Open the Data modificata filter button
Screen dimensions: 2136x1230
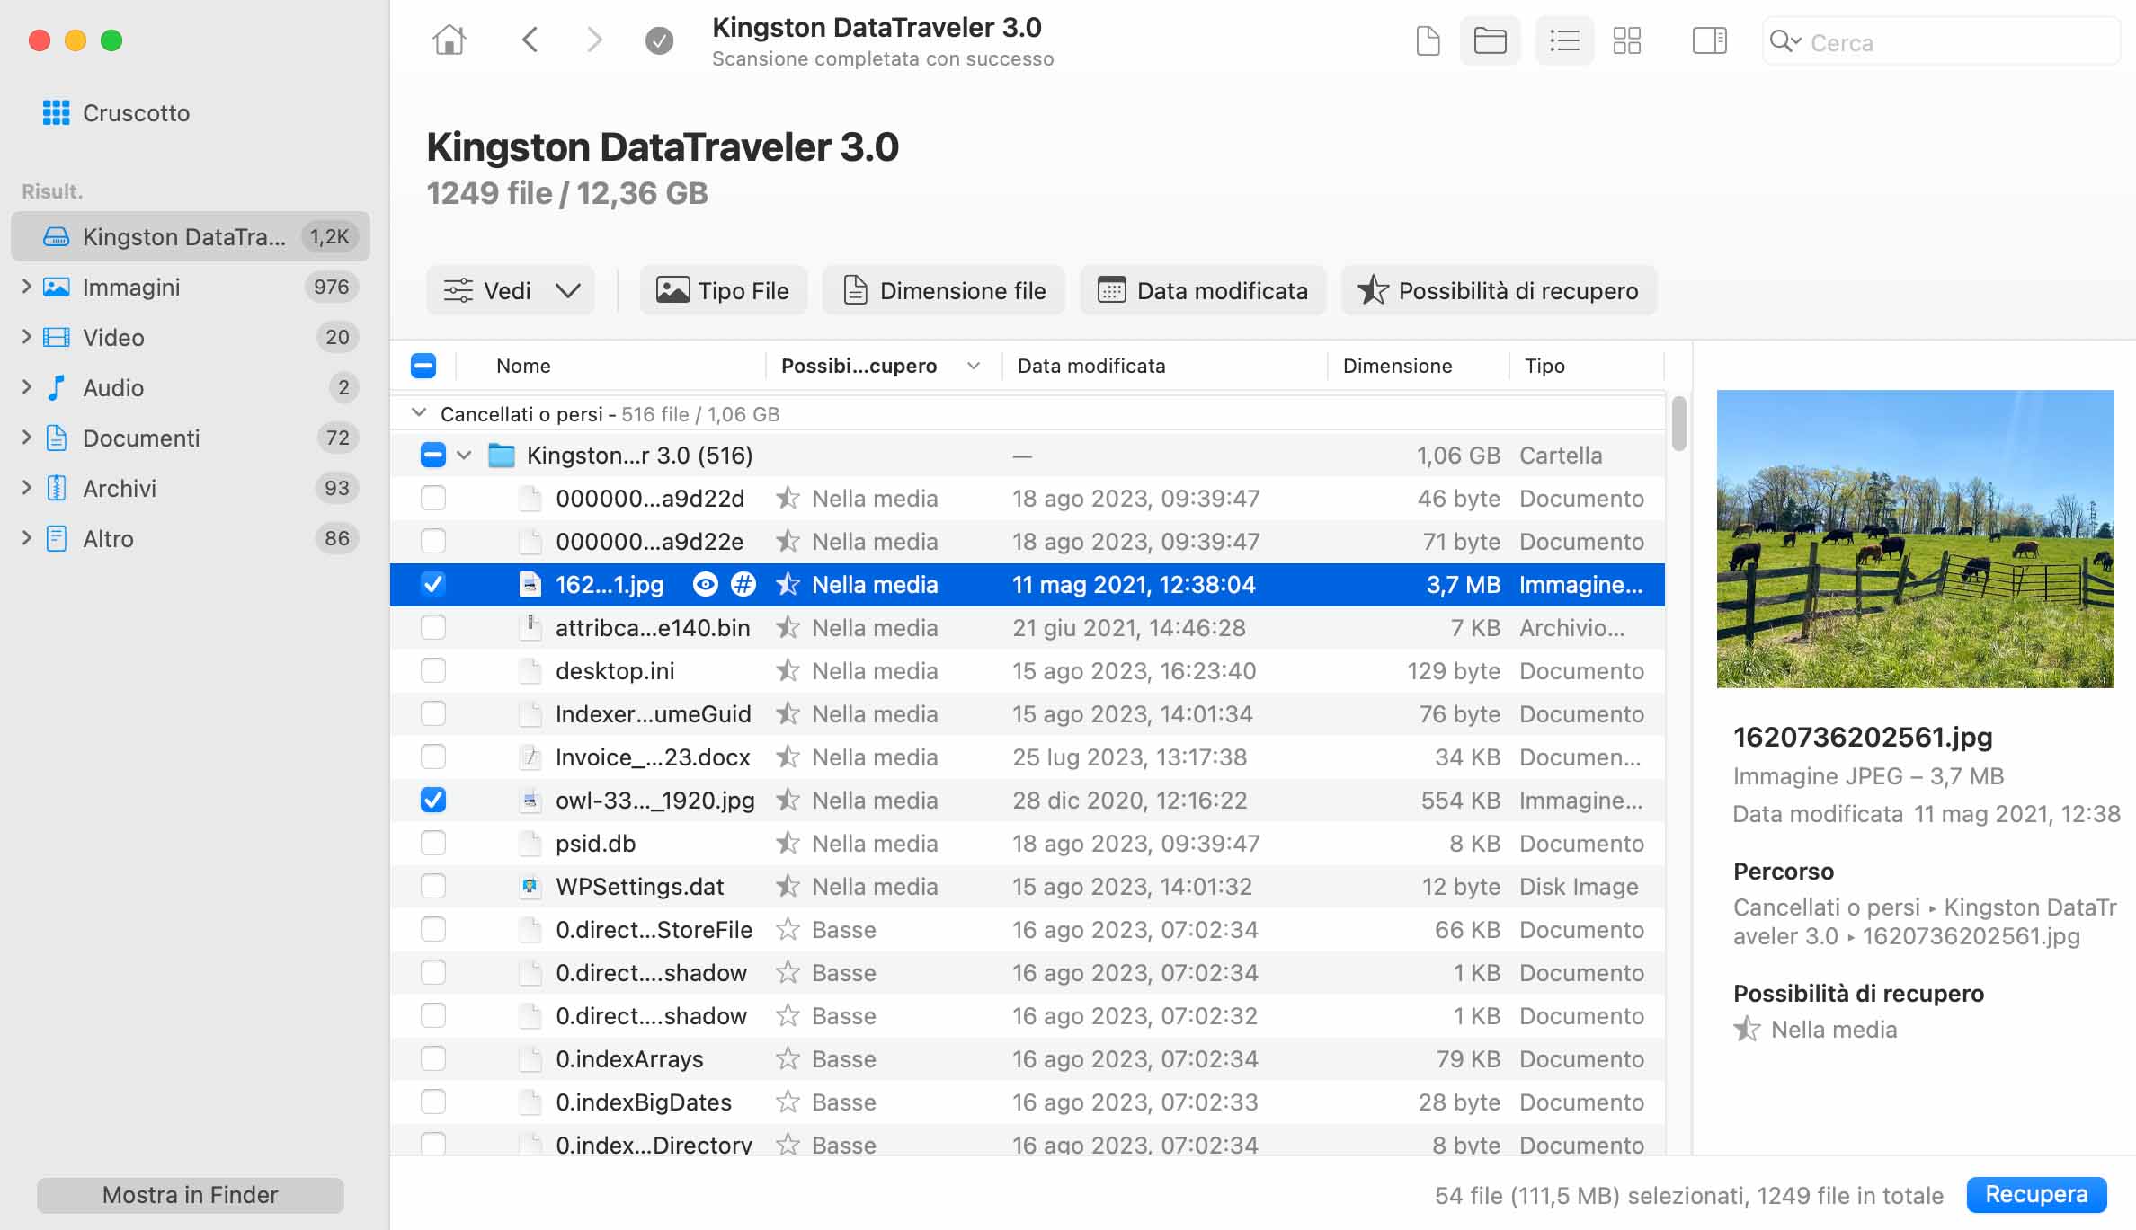pos(1203,290)
